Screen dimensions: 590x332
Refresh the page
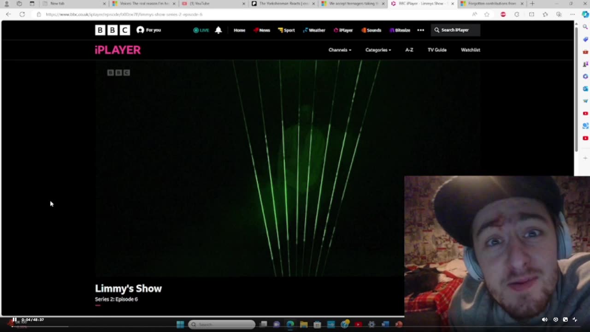pyautogui.click(x=22, y=14)
